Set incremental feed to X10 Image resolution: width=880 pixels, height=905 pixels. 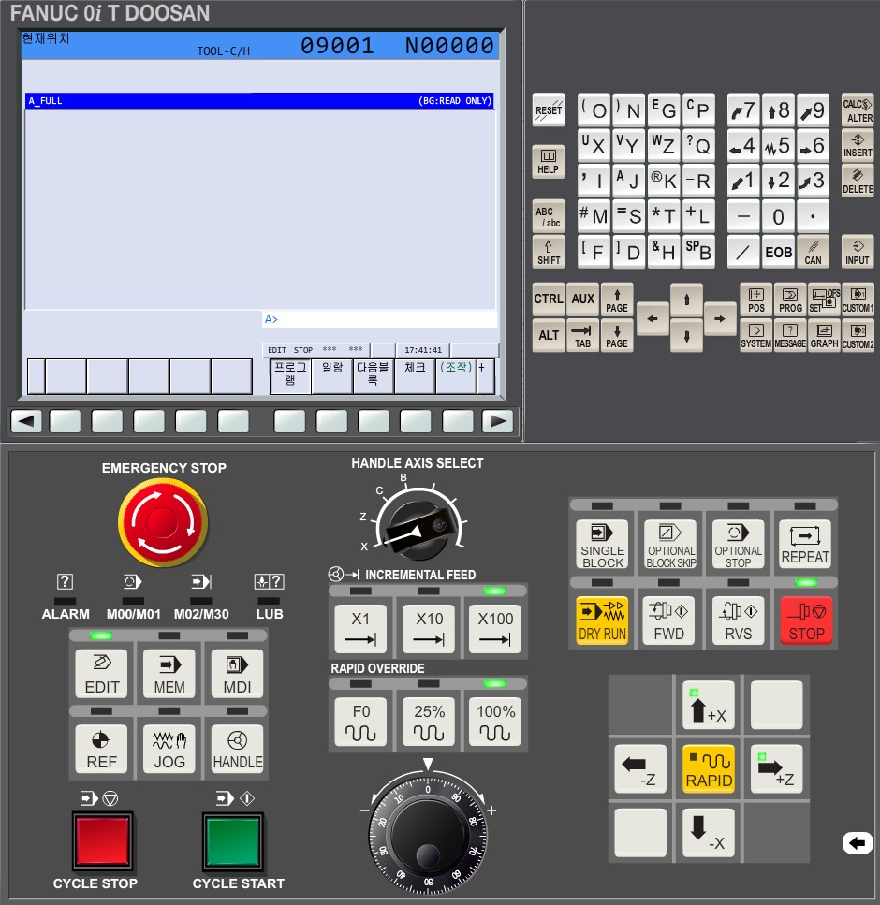point(429,629)
